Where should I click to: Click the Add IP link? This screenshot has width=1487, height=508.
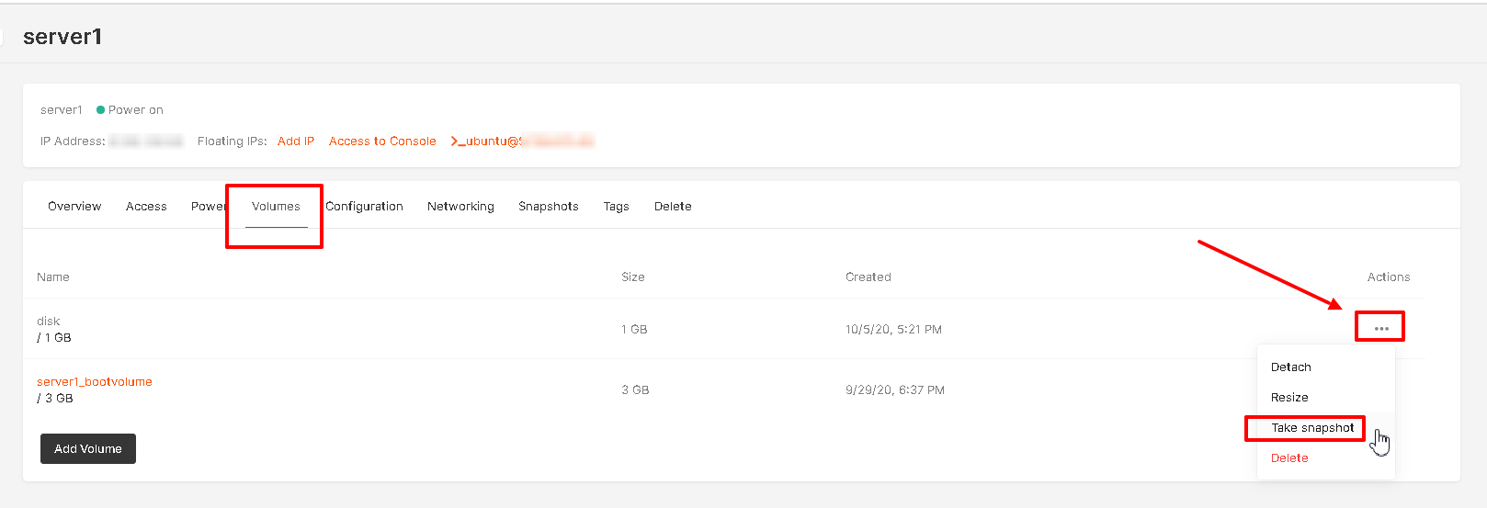[296, 141]
